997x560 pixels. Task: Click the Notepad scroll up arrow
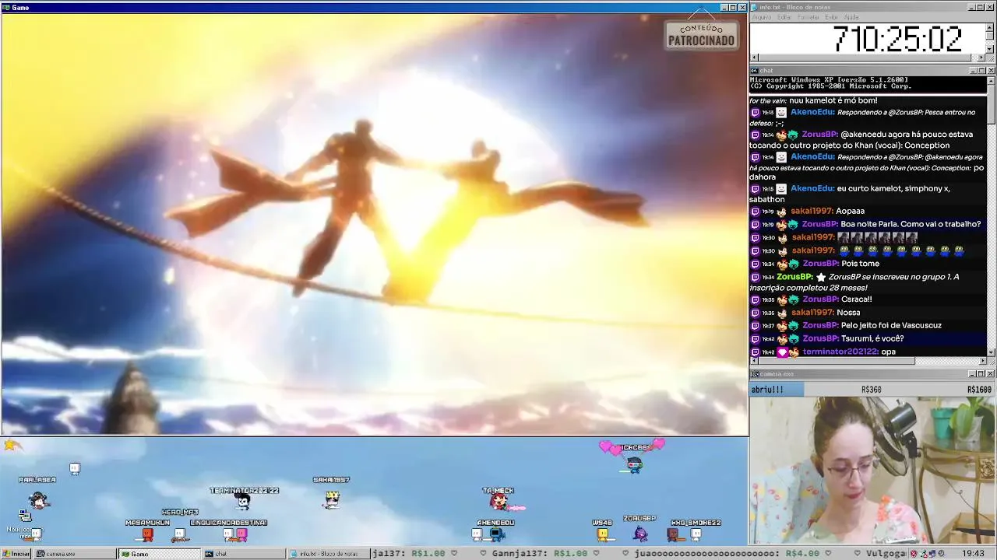click(991, 27)
